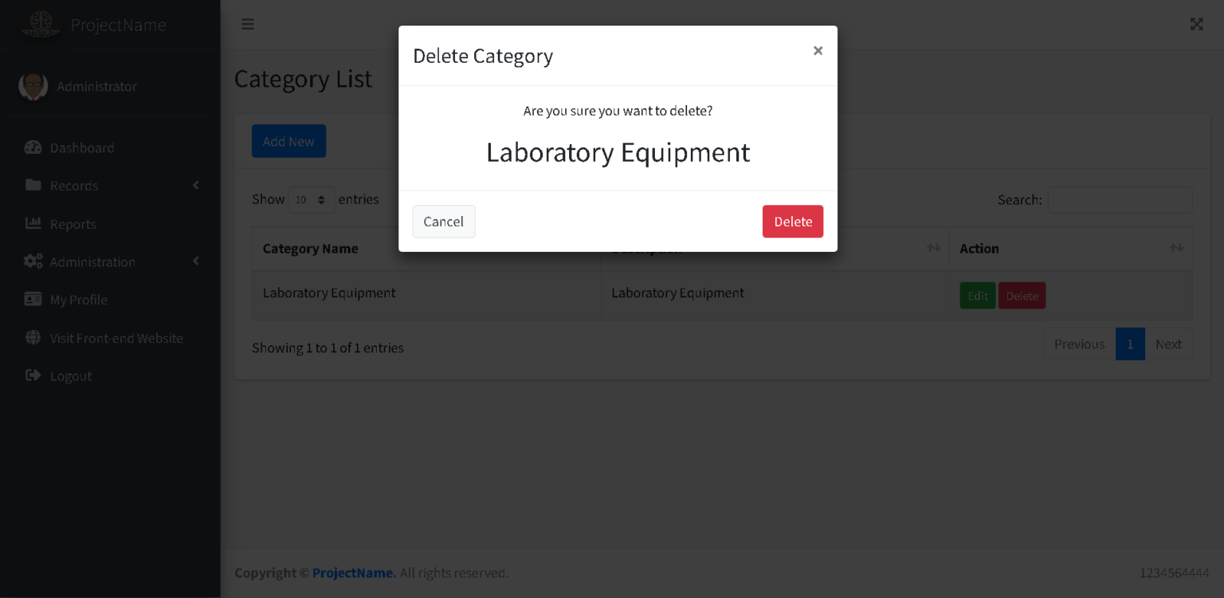Click the Logout arrow icon
The image size is (1224, 598).
pyautogui.click(x=33, y=376)
